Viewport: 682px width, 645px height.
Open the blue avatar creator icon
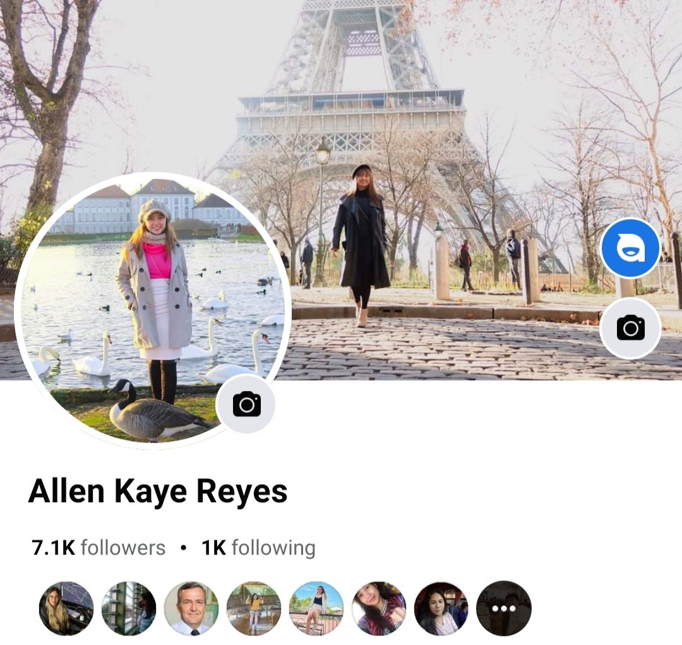[x=630, y=248]
